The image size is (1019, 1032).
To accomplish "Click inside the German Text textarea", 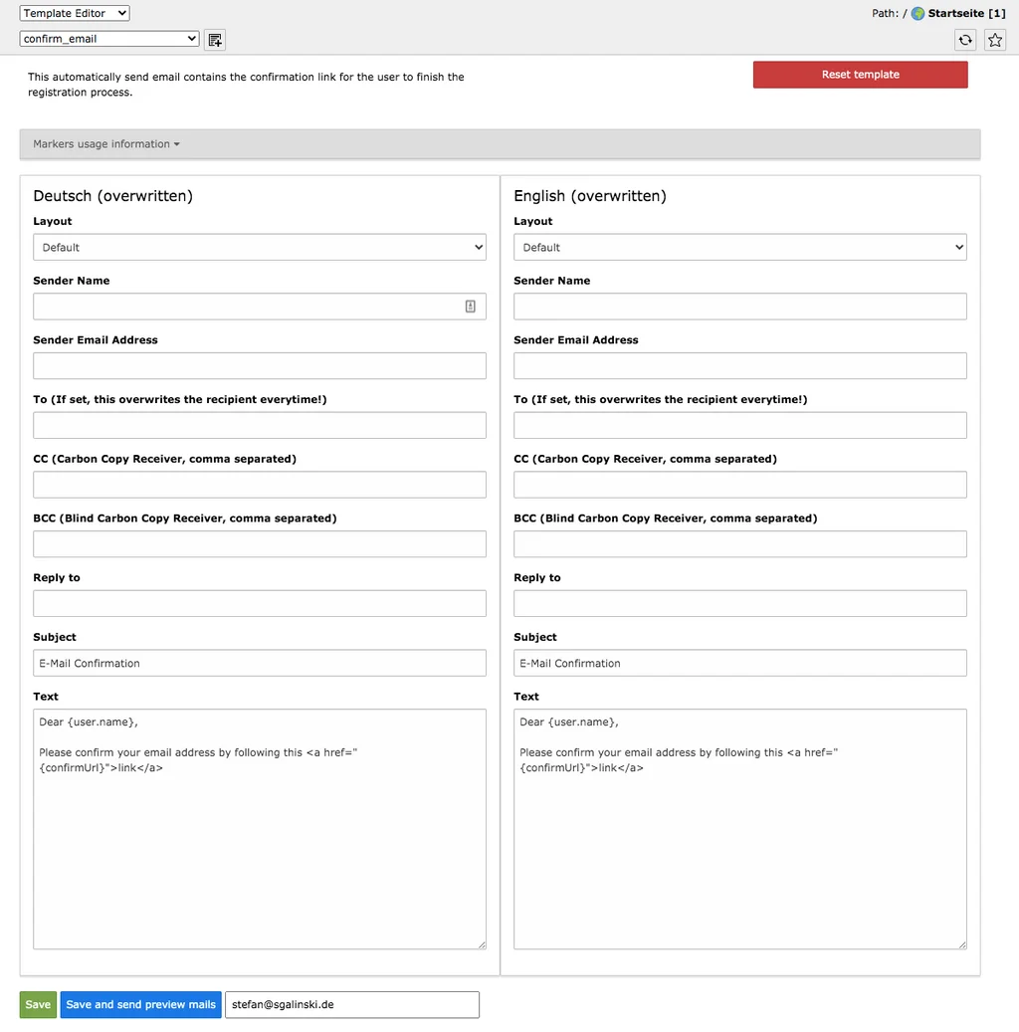I will 259,826.
